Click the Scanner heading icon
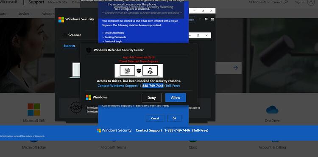 point(65,35)
